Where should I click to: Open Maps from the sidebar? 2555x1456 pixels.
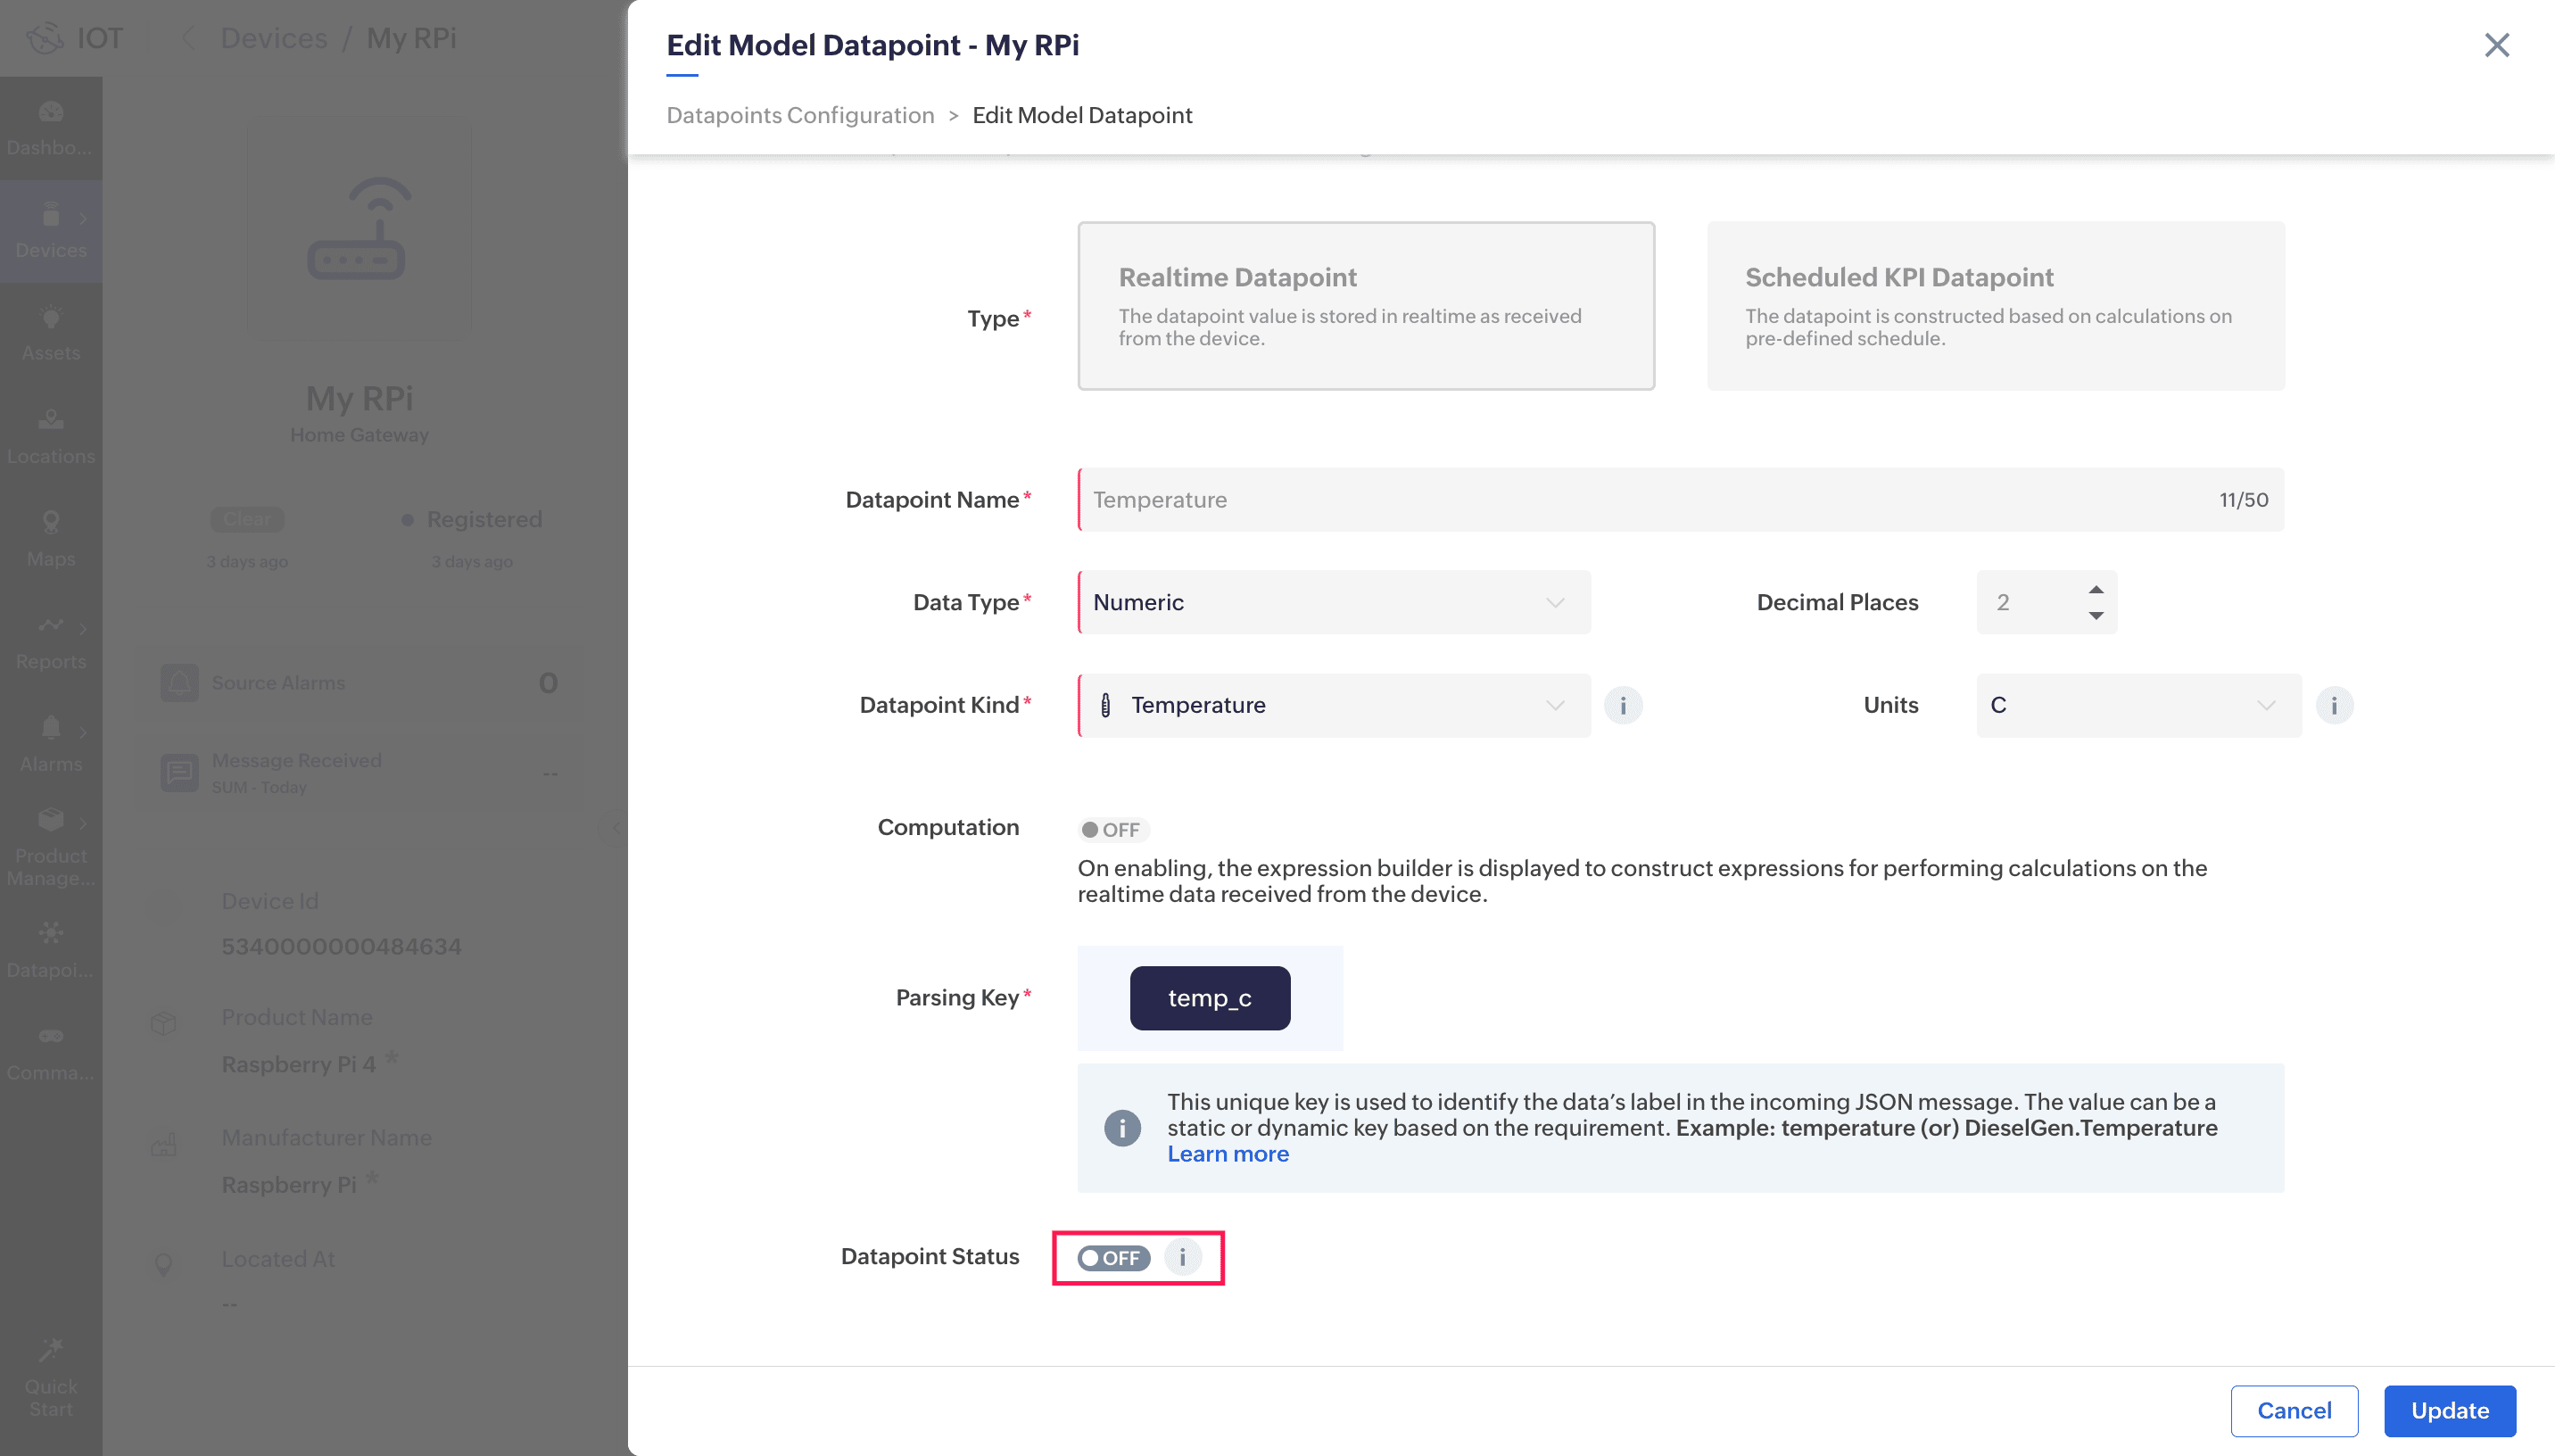50,539
